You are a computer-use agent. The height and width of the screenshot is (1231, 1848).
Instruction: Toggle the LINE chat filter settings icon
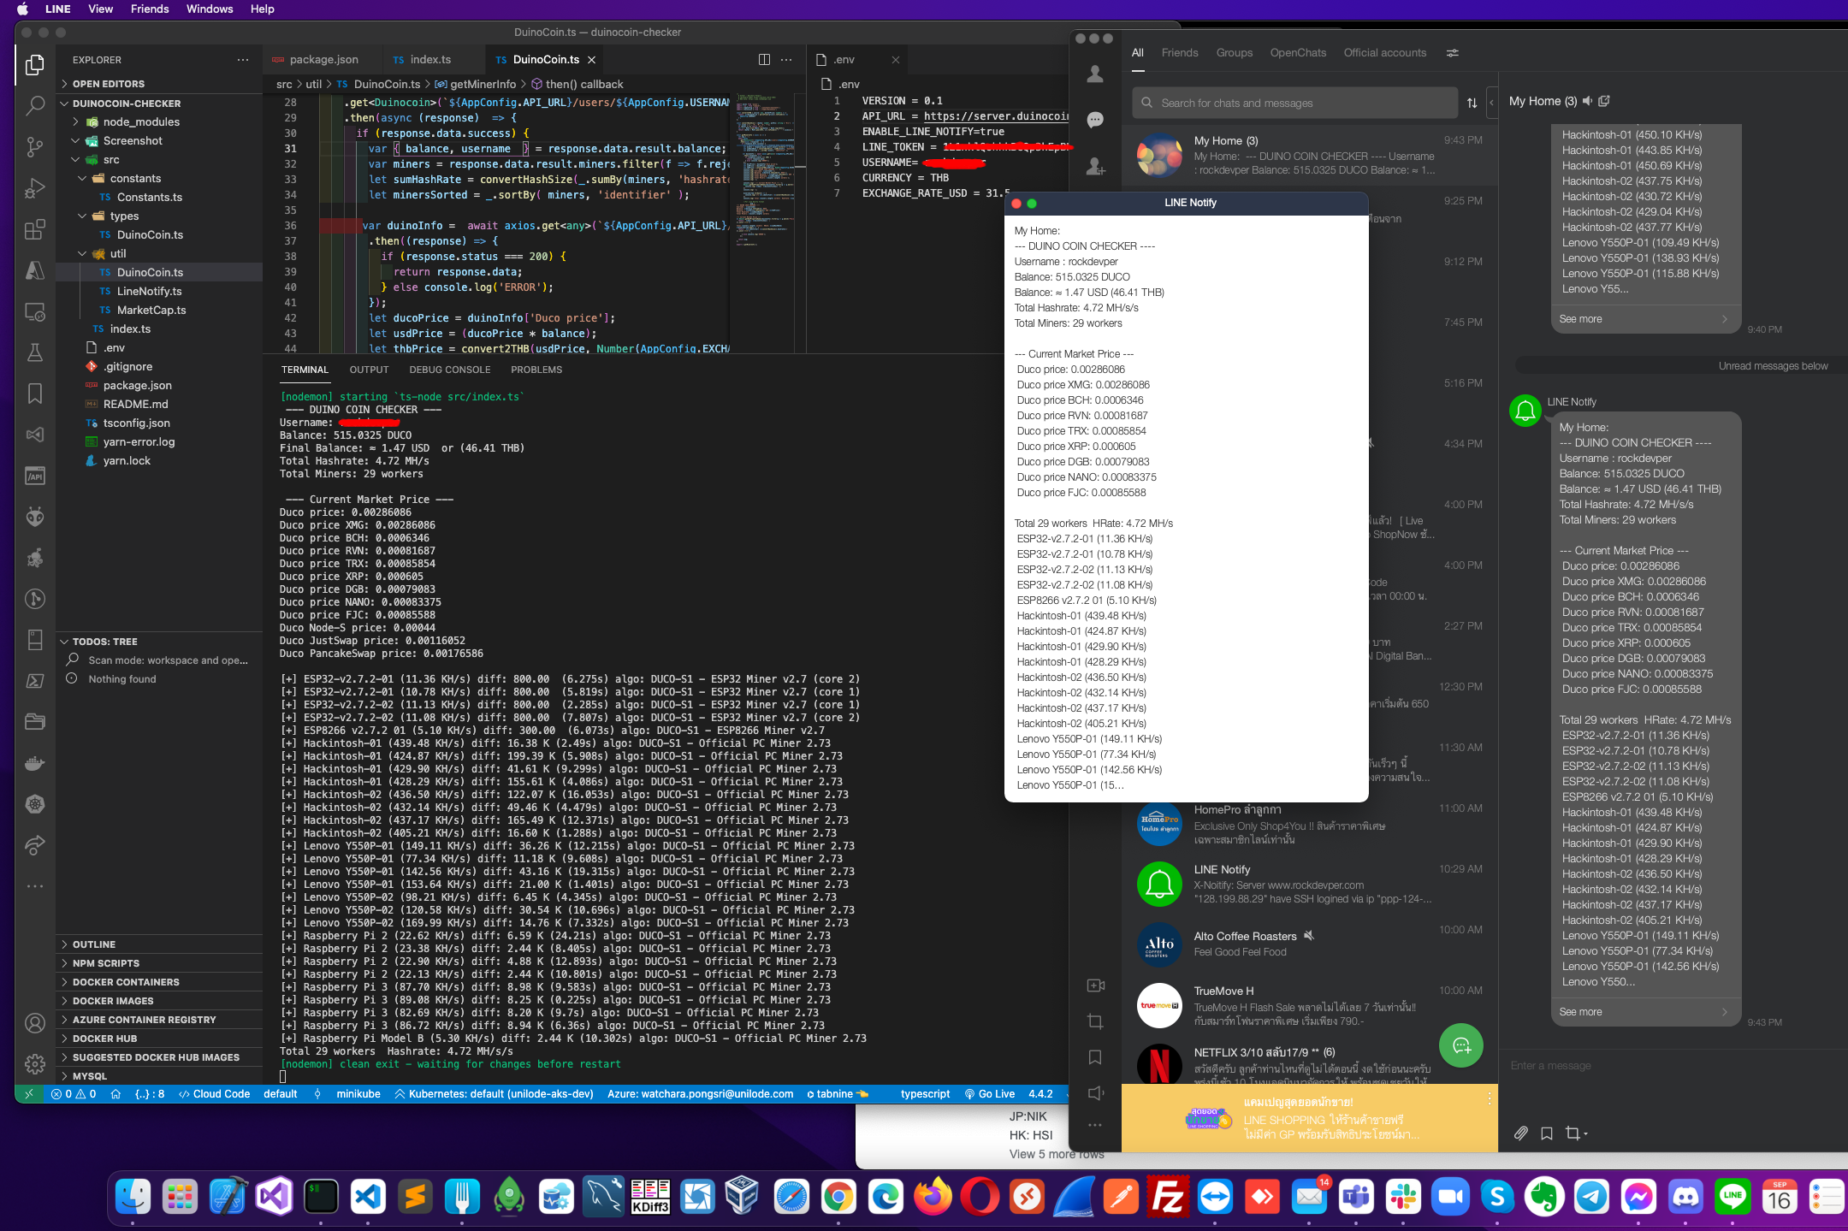[x=1452, y=53]
